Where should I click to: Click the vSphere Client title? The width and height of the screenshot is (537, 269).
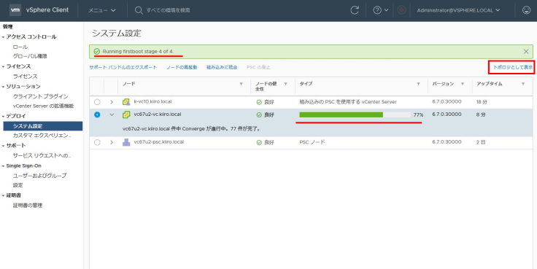tap(47, 10)
